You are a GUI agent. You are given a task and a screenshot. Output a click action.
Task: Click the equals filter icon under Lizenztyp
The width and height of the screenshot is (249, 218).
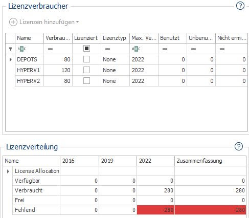107,49
